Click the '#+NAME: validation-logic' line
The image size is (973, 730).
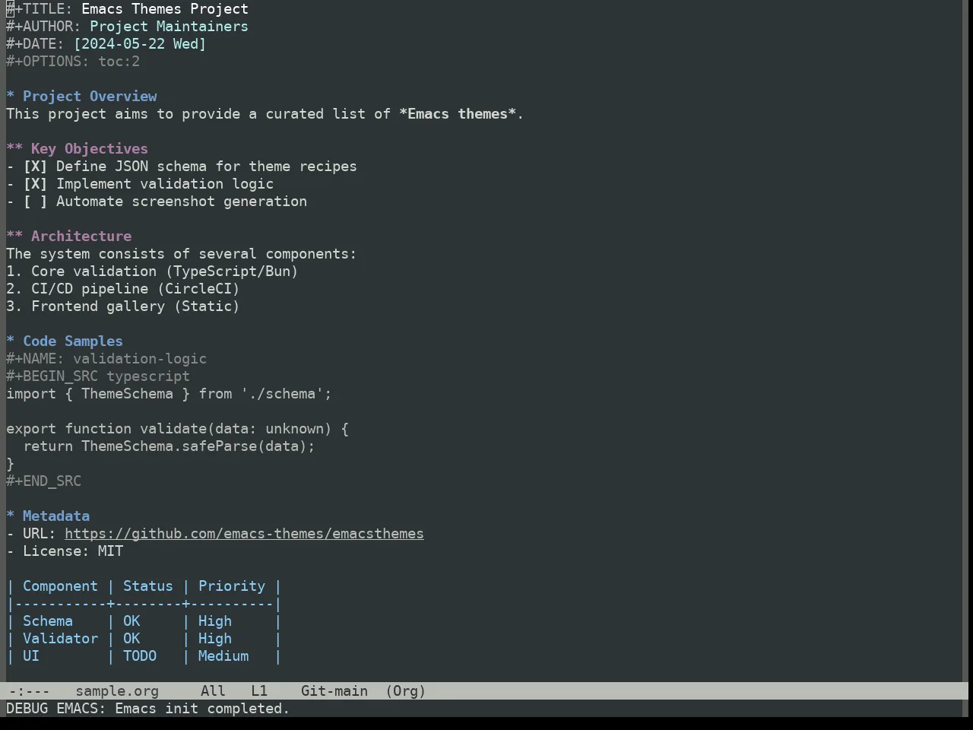(106, 359)
